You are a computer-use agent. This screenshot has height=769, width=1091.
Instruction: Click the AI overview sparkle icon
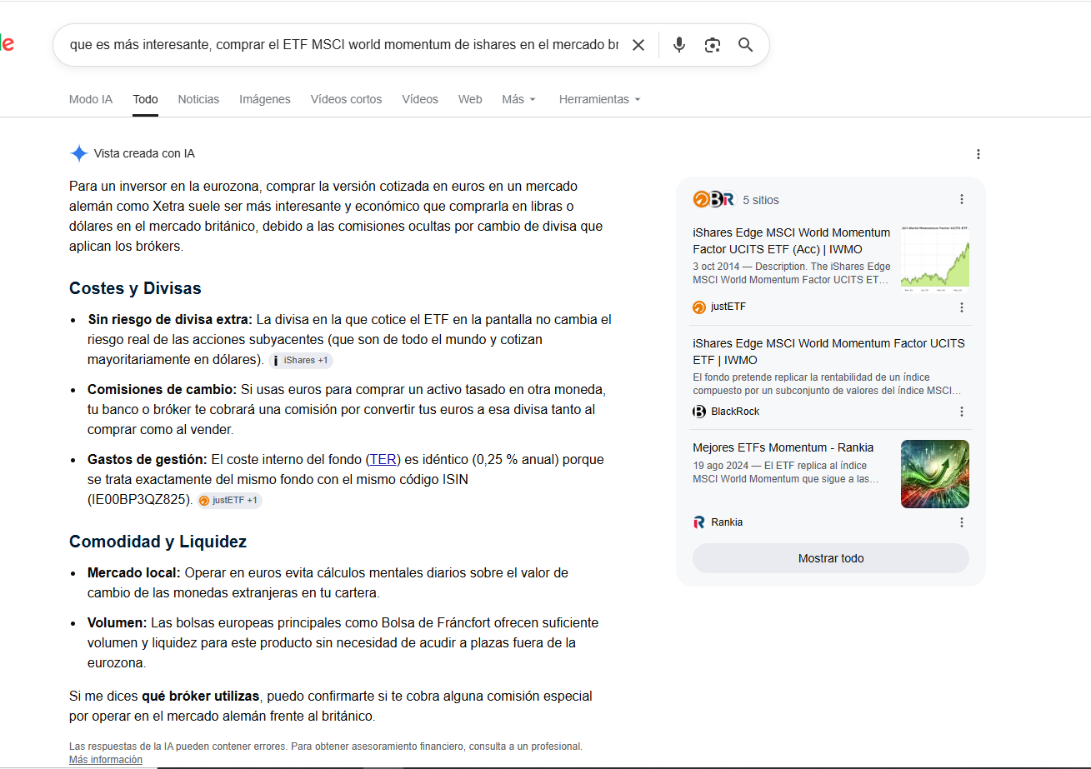click(79, 153)
